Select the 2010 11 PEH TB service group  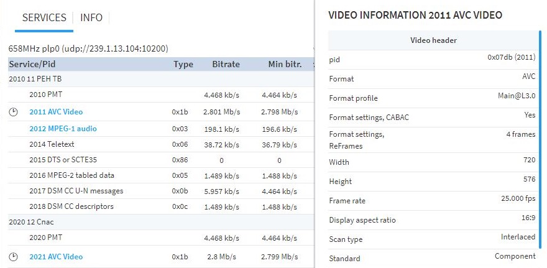pos(35,79)
